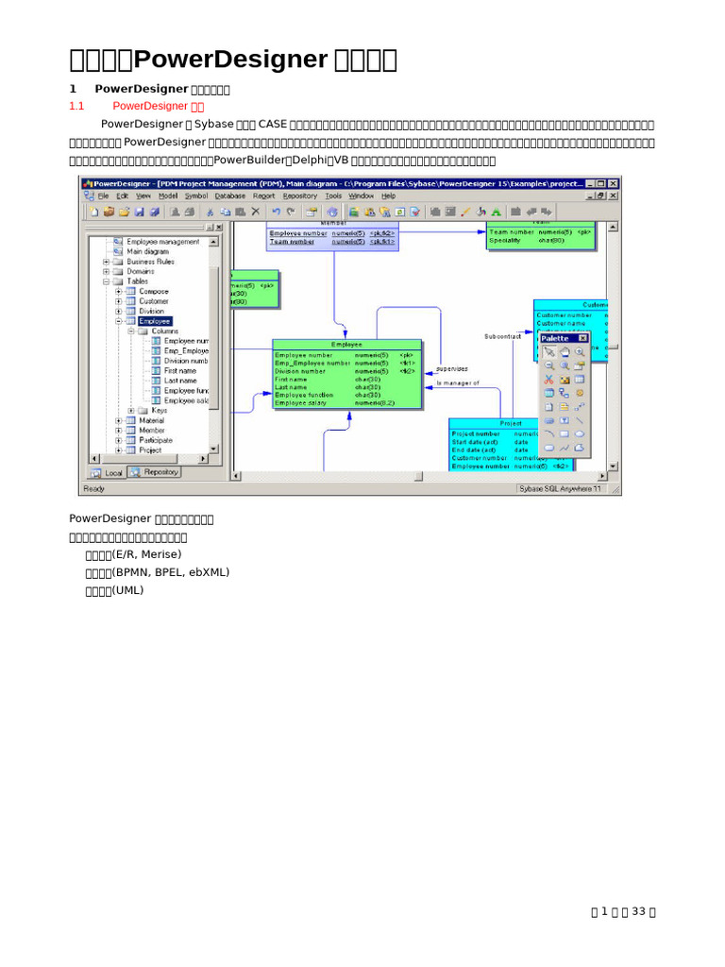The width and height of the screenshot is (725, 967).
Task: Click the 'Subcontract' reference label
Action: click(x=502, y=337)
